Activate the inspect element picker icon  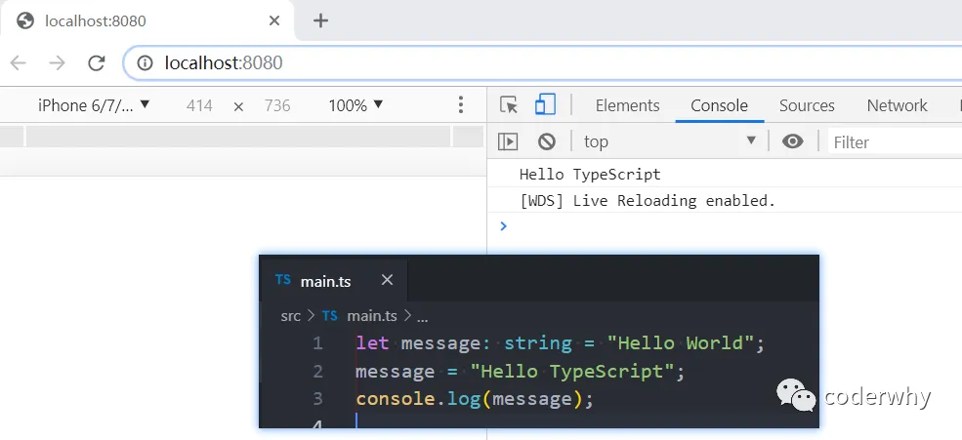coord(509,105)
